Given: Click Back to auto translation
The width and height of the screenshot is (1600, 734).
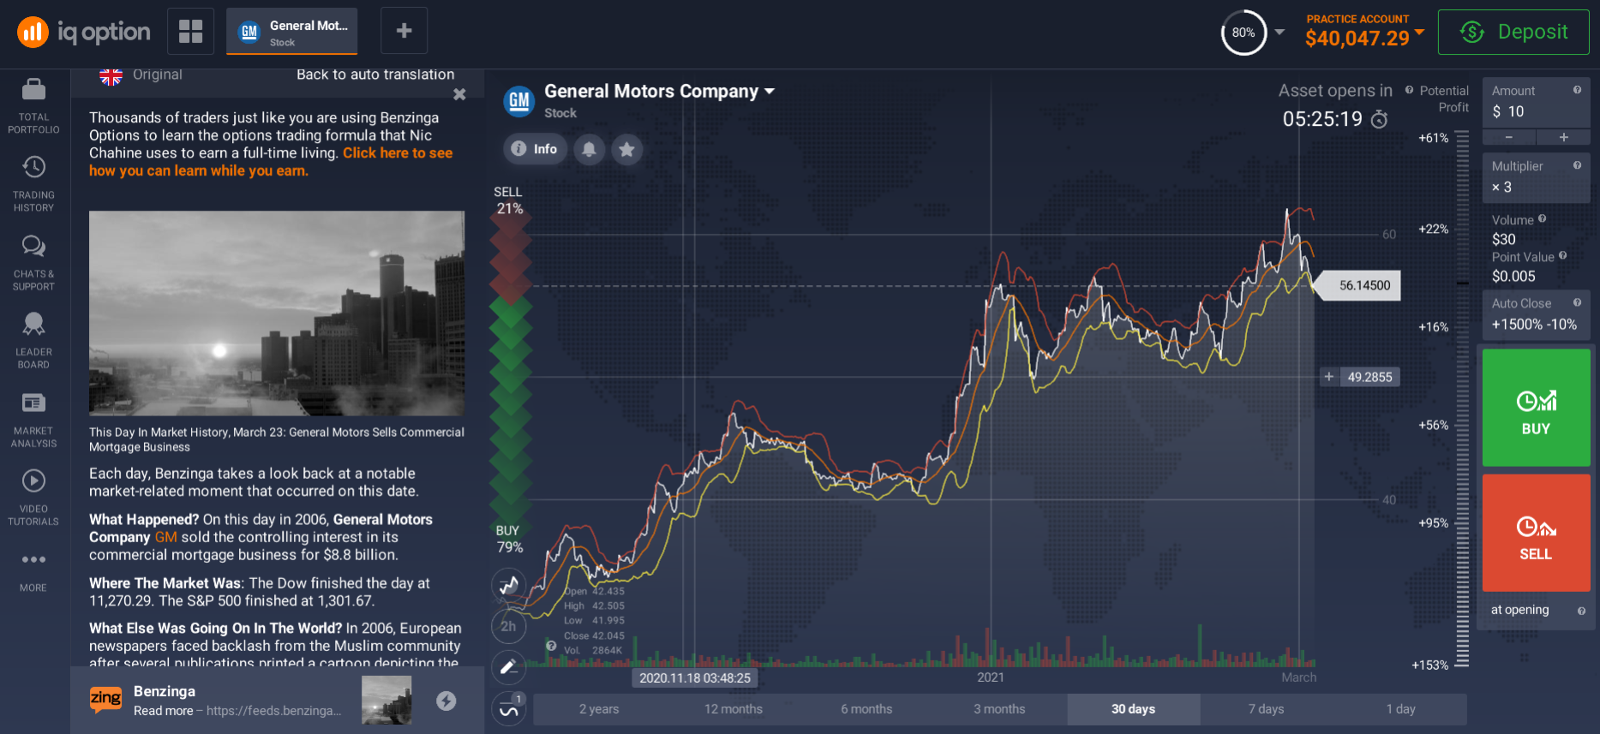Looking at the screenshot, I should [375, 75].
